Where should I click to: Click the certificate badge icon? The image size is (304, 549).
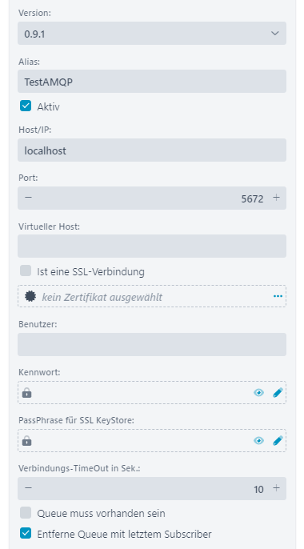pos(30,297)
